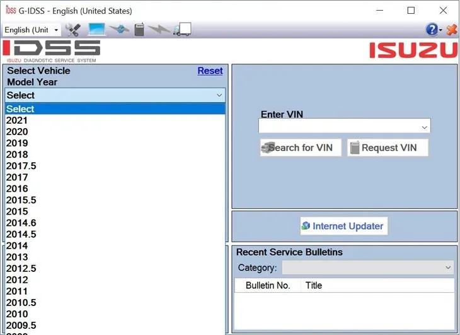The height and width of the screenshot is (335, 460).
Task: Minimize the G-IDSS window
Action: (x=379, y=11)
